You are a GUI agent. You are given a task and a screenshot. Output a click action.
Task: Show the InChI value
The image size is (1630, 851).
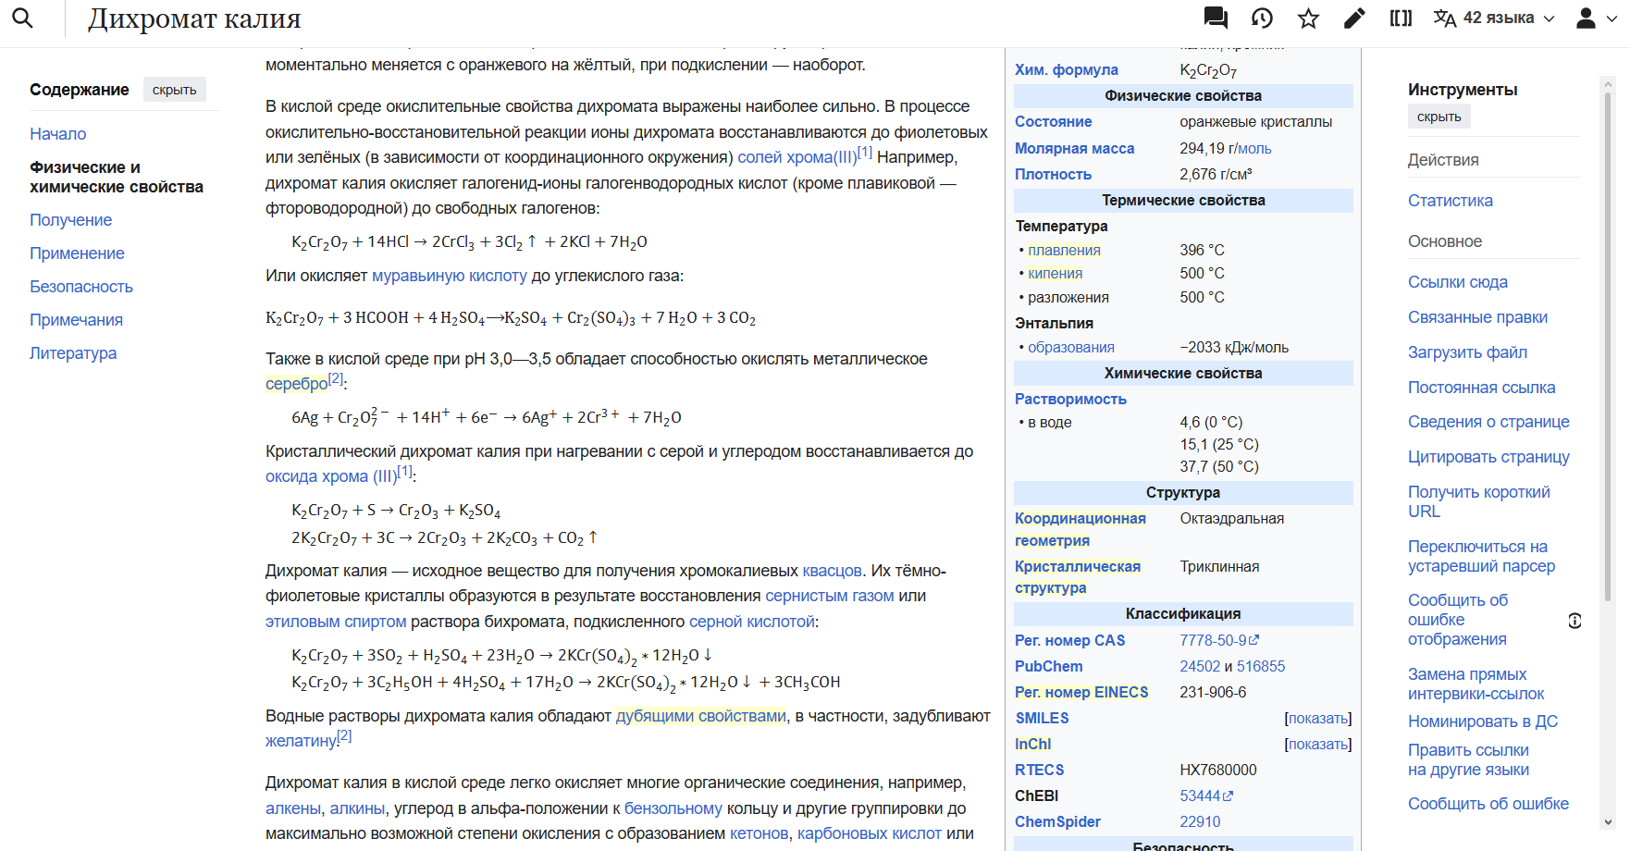tap(1318, 744)
